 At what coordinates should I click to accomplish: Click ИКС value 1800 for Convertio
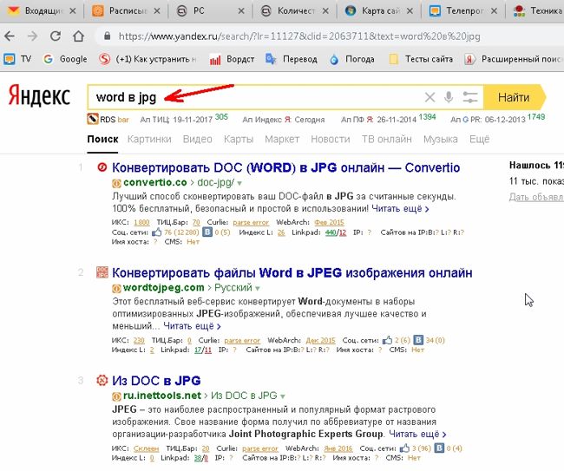[x=141, y=222]
